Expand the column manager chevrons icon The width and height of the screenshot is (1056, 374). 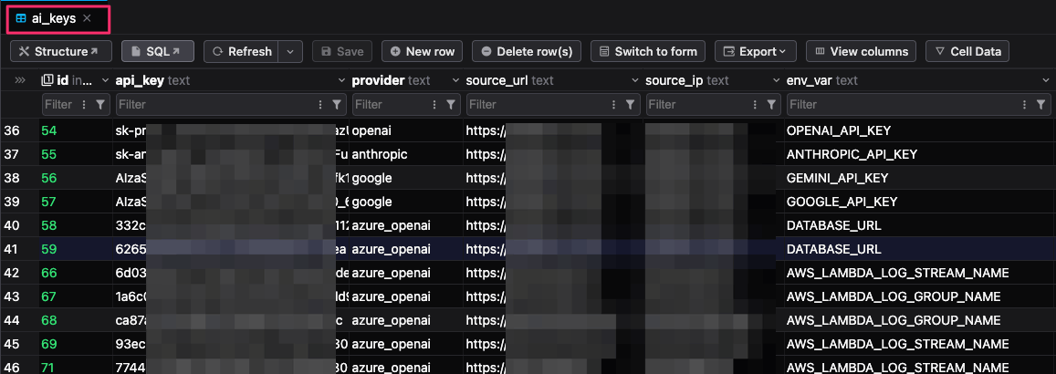coord(19,80)
